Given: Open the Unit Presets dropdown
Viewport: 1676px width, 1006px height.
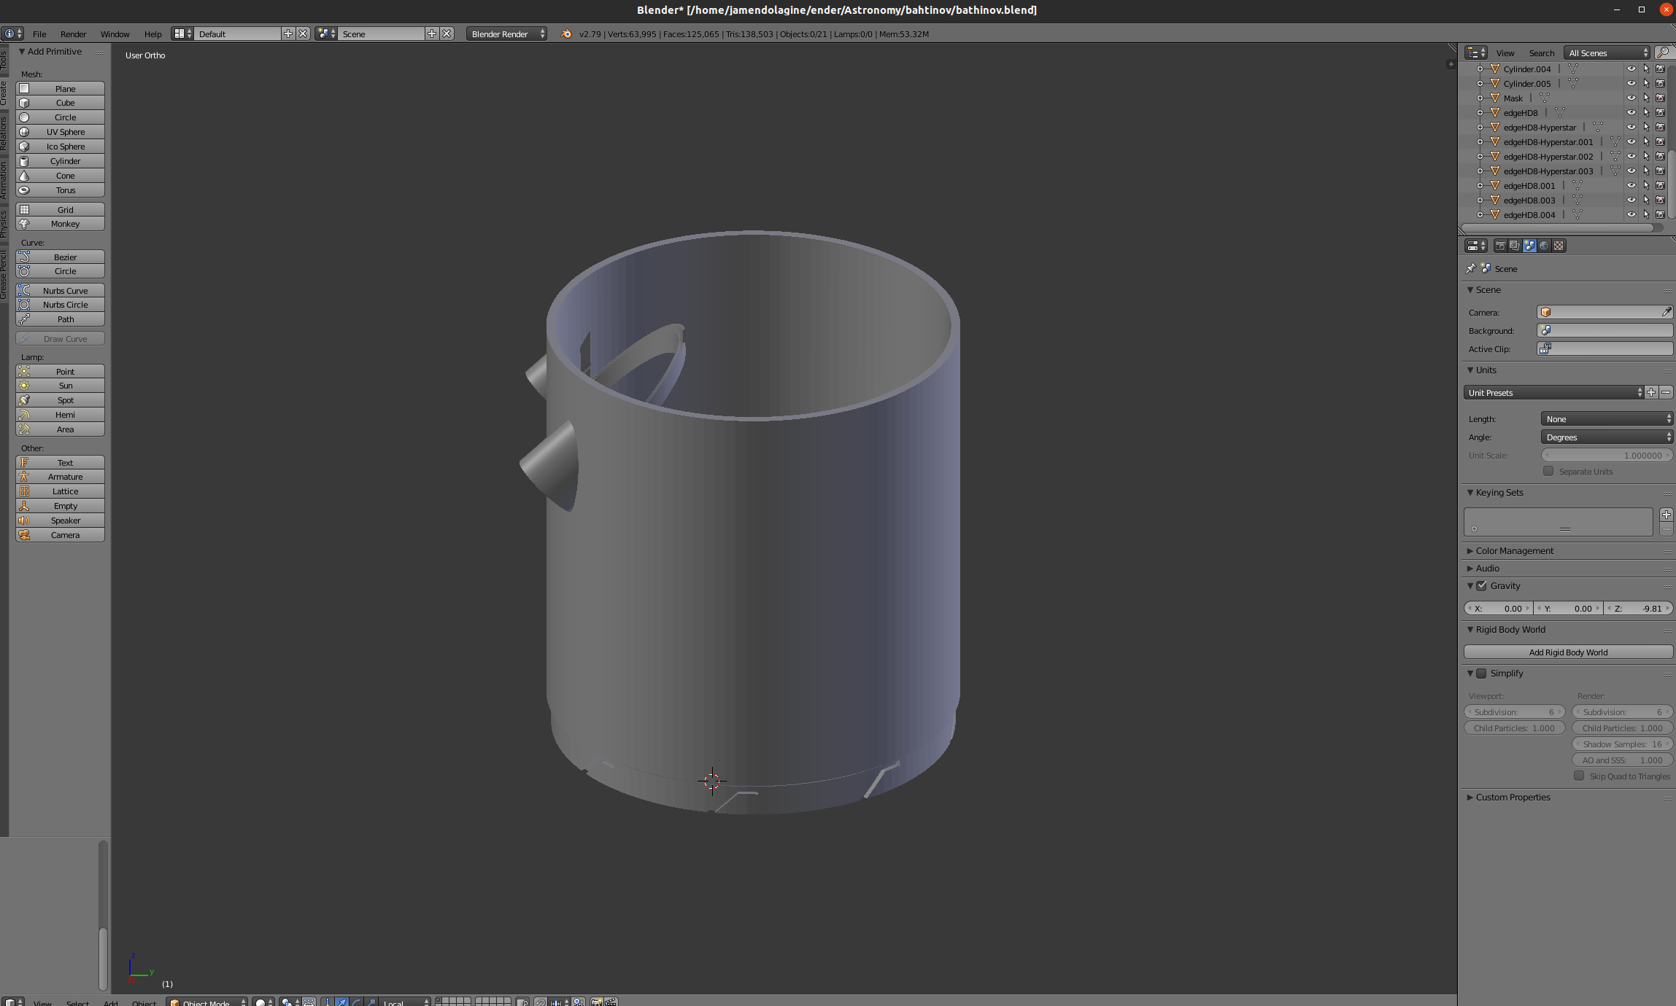Looking at the screenshot, I should (x=1554, y=392).
